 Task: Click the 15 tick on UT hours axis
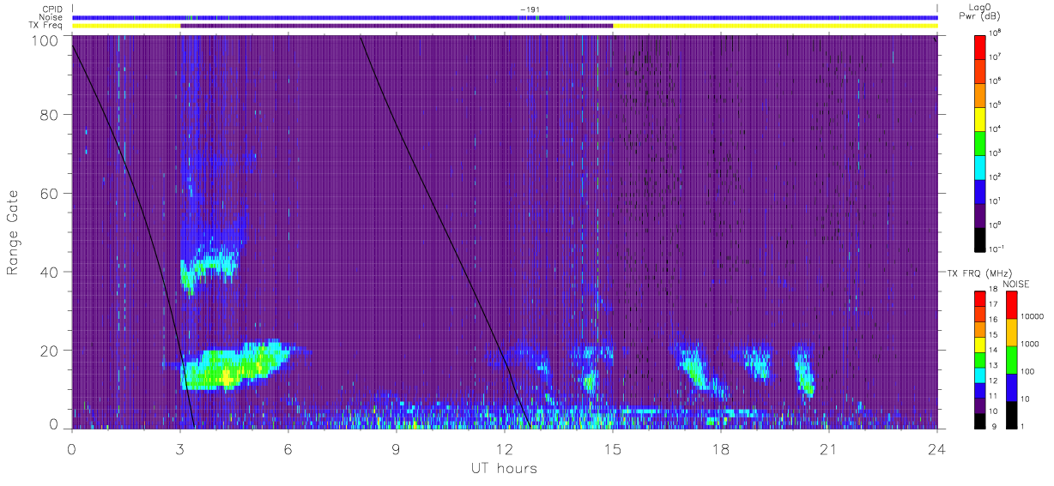(x=613, y=448)
